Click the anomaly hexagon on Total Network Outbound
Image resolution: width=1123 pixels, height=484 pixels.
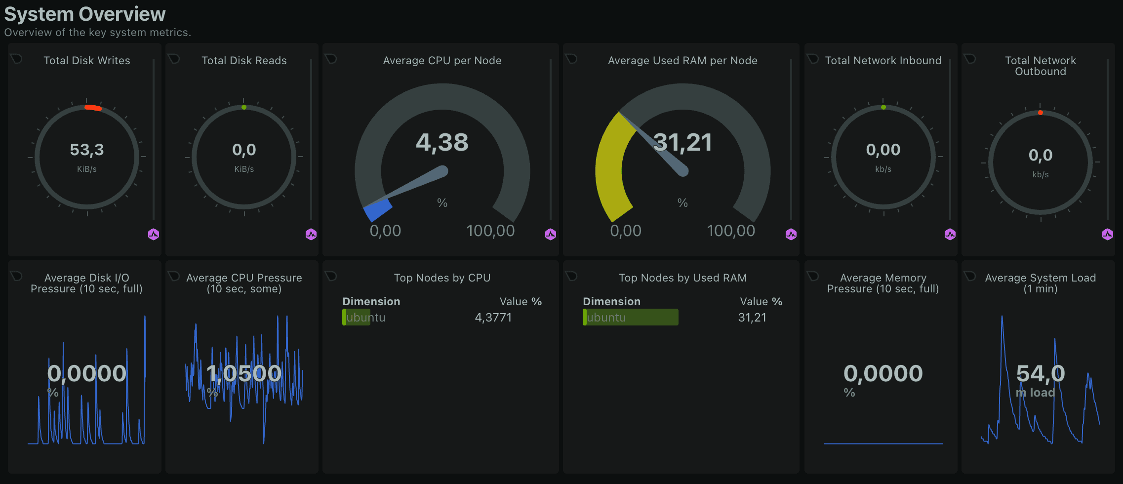tap(1107, 235)
